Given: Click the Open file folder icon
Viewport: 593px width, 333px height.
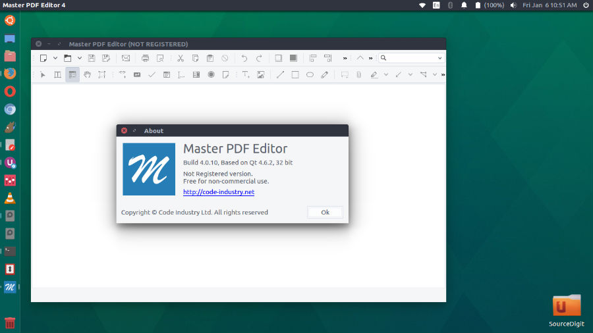Looking at the screenshot, I should pos(67,58).
